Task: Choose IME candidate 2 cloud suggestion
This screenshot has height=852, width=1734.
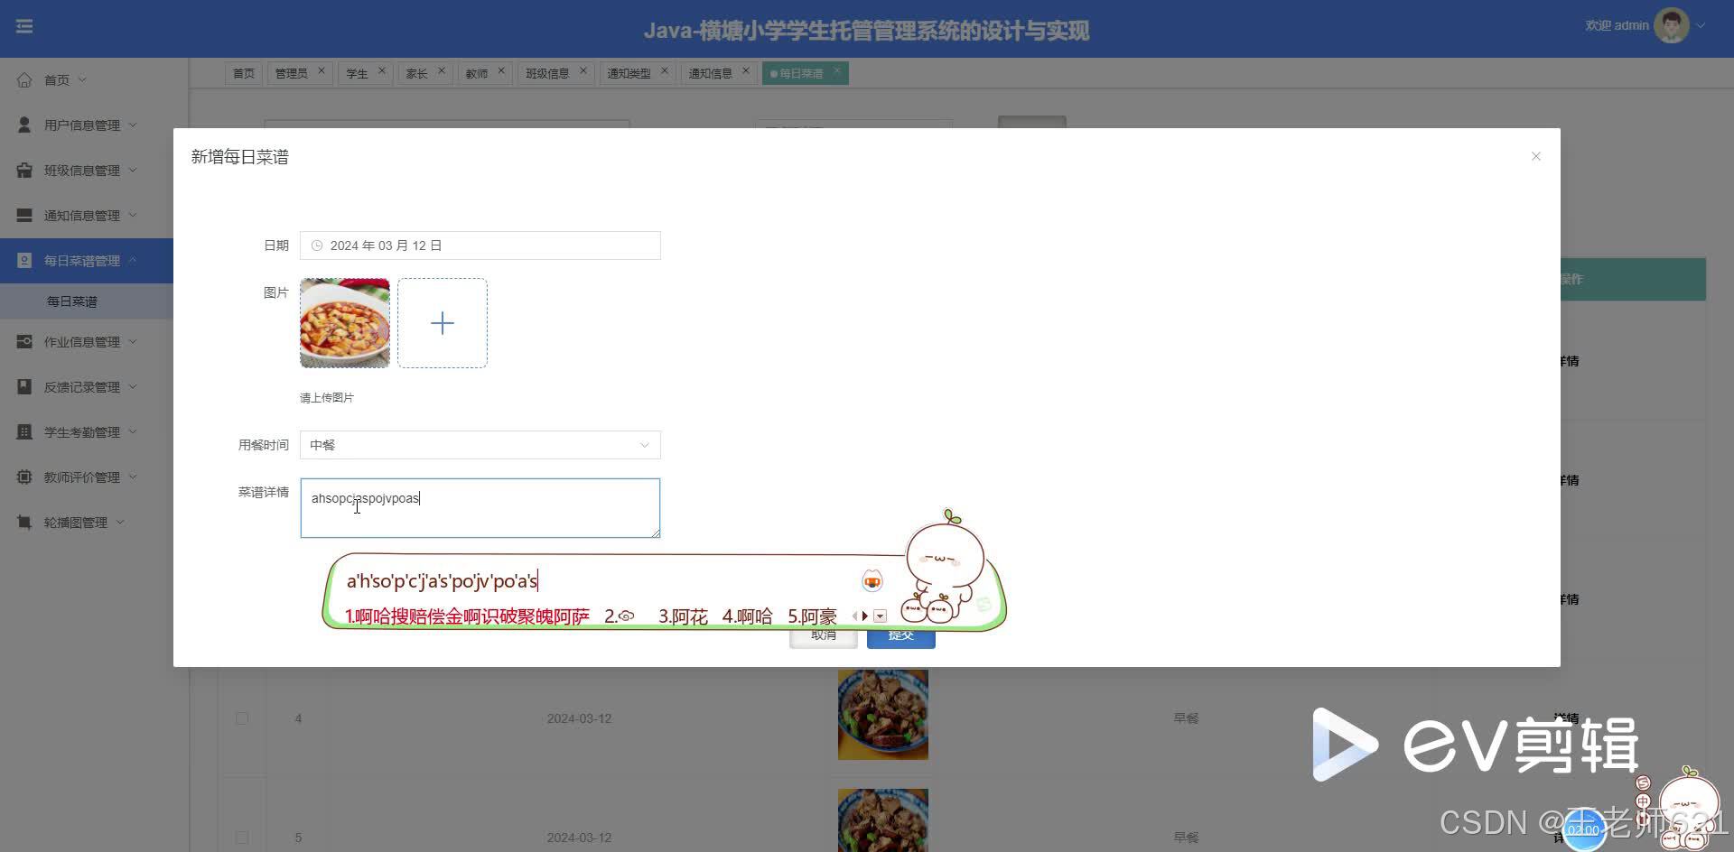Action: [620, 616]
